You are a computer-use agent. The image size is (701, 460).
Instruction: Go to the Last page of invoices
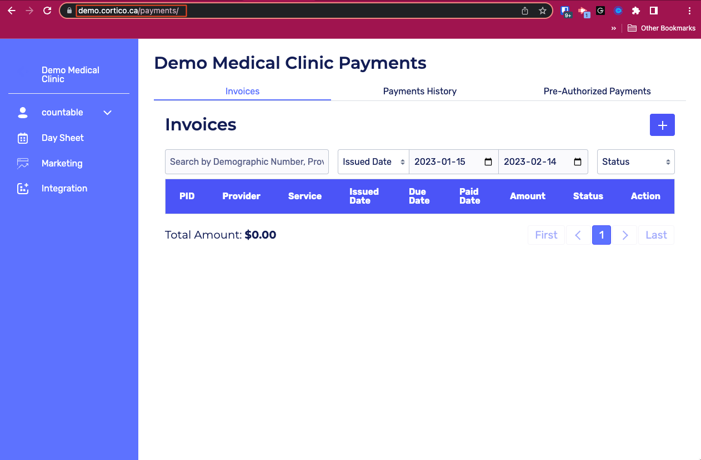656,235
